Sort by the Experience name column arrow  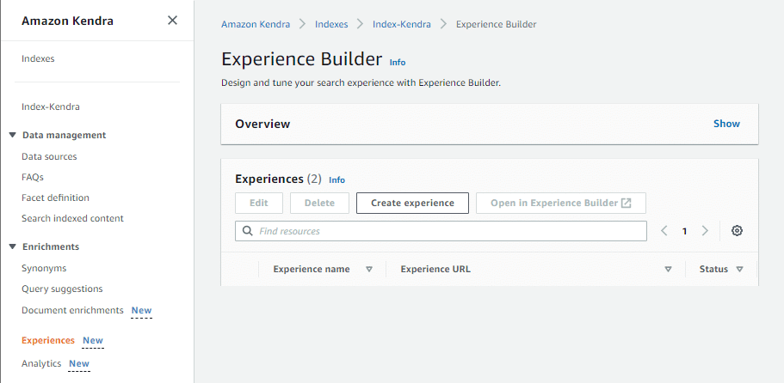(x=369, y=270)
